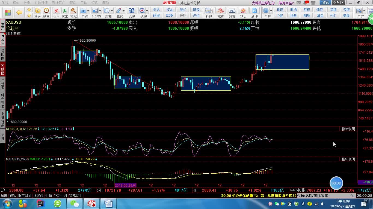Open the notification bell with badge 3
Screen dimensions: 373x209
pos(306,2)
